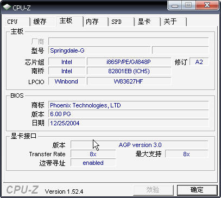Click the 最大支持 8x max supported value
221x198 pixels.
click(187, 154)
